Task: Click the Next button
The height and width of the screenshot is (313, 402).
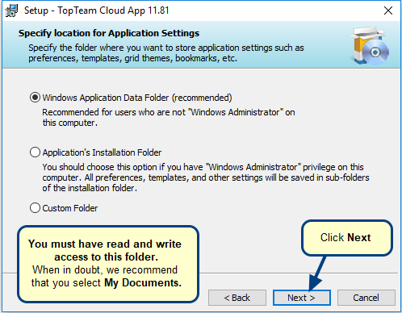Action: click(x=302, y=298)
